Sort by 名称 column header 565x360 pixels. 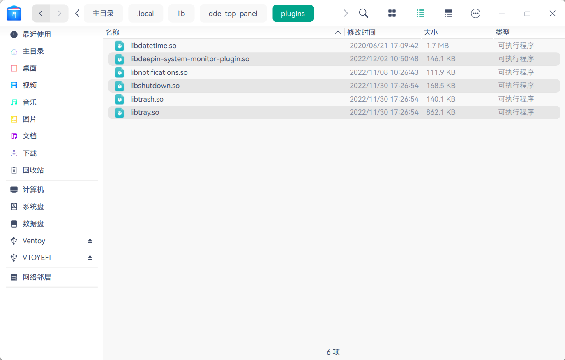[112, 32]
